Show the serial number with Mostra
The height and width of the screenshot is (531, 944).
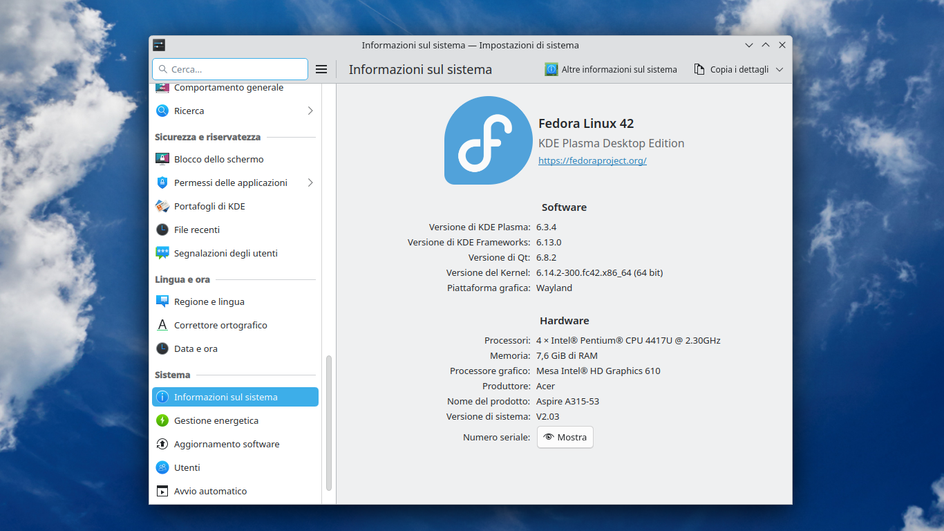[x=565, y=437]
